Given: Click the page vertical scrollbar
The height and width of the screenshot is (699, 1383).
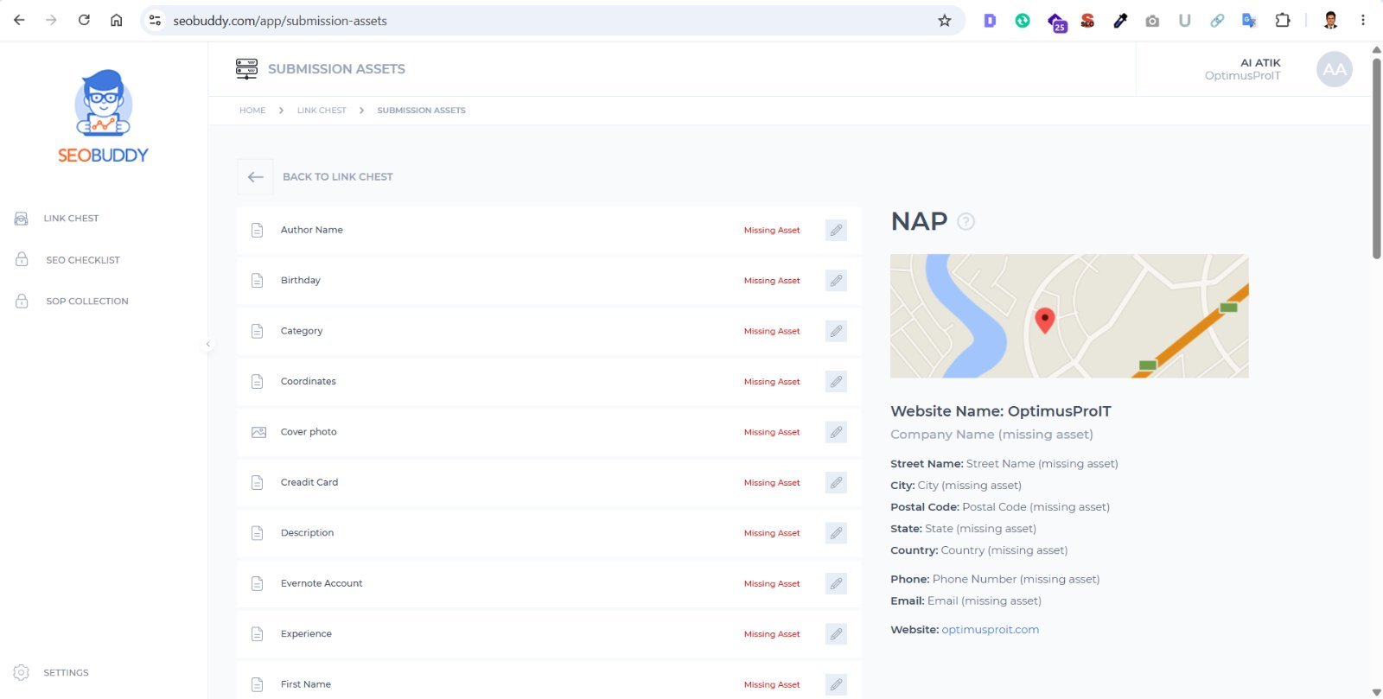Looking at the screenshot, I should (x=1376, y=157).
